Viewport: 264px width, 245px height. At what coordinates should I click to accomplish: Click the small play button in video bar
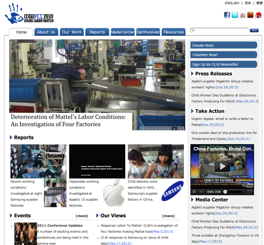pyautogui.click(x=195, y=192)
